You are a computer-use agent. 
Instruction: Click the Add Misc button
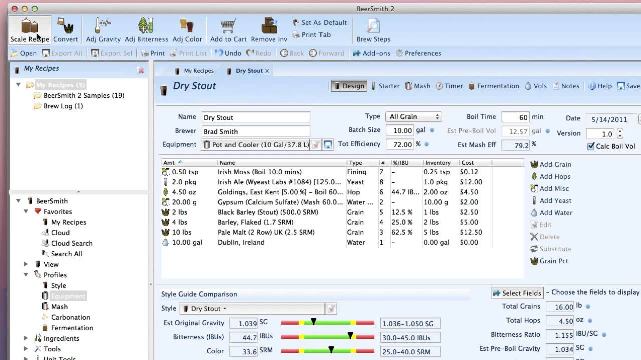(549, 188)
